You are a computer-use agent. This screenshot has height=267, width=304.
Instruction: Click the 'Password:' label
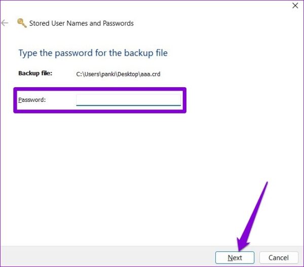coord(32,100)
